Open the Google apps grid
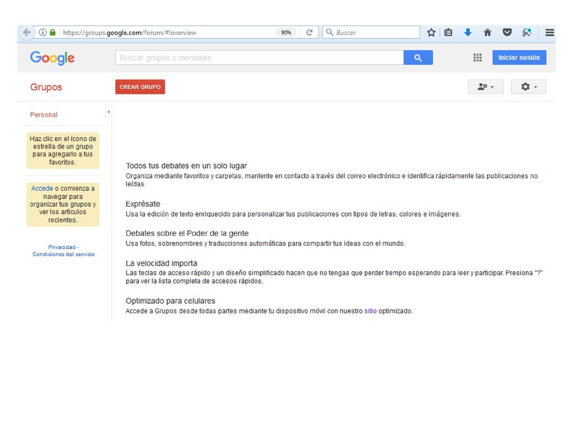The width and height of the screenshot is (573, 429). click(x=478, y=58)
